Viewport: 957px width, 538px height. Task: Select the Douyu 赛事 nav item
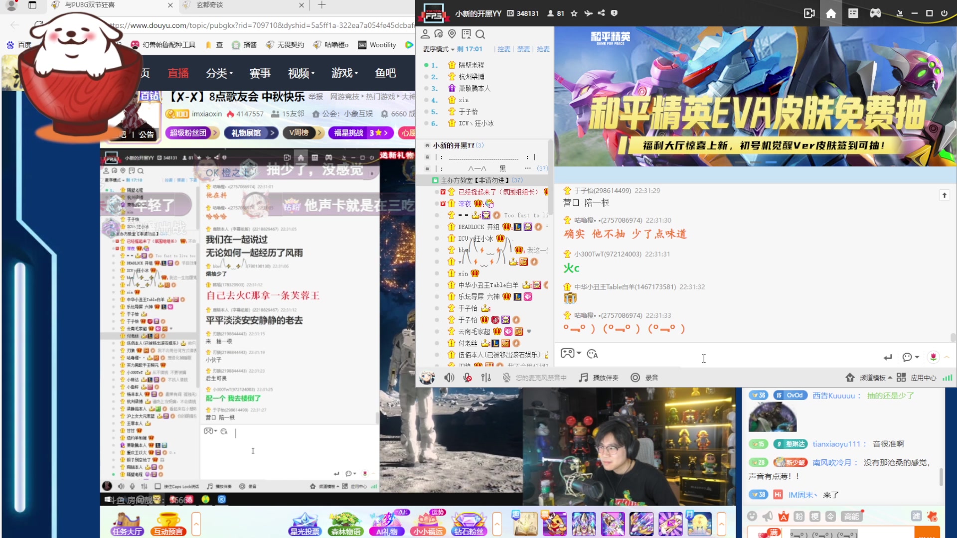coord(260,73)
